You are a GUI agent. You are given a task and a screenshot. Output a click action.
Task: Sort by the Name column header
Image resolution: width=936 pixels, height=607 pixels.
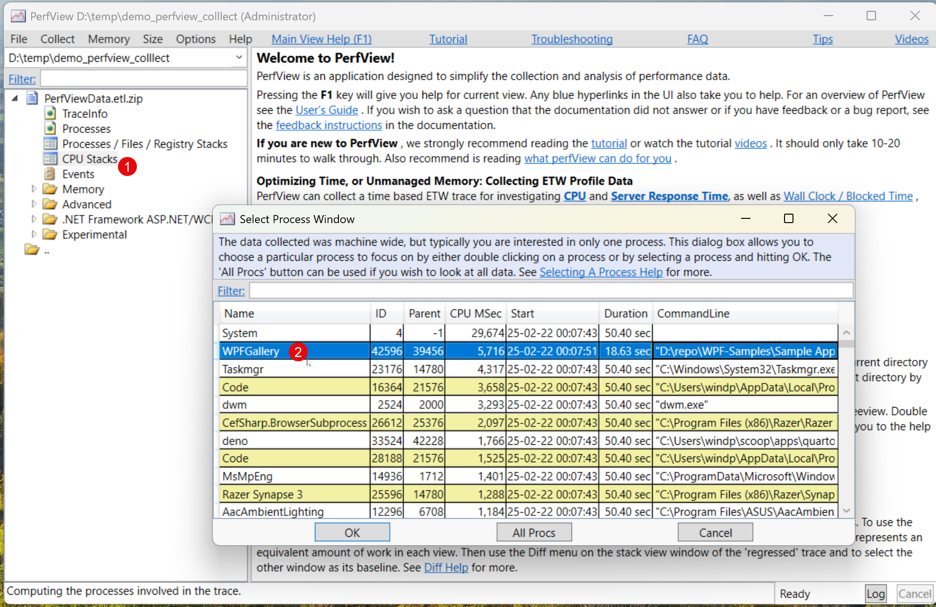[295, 314]
